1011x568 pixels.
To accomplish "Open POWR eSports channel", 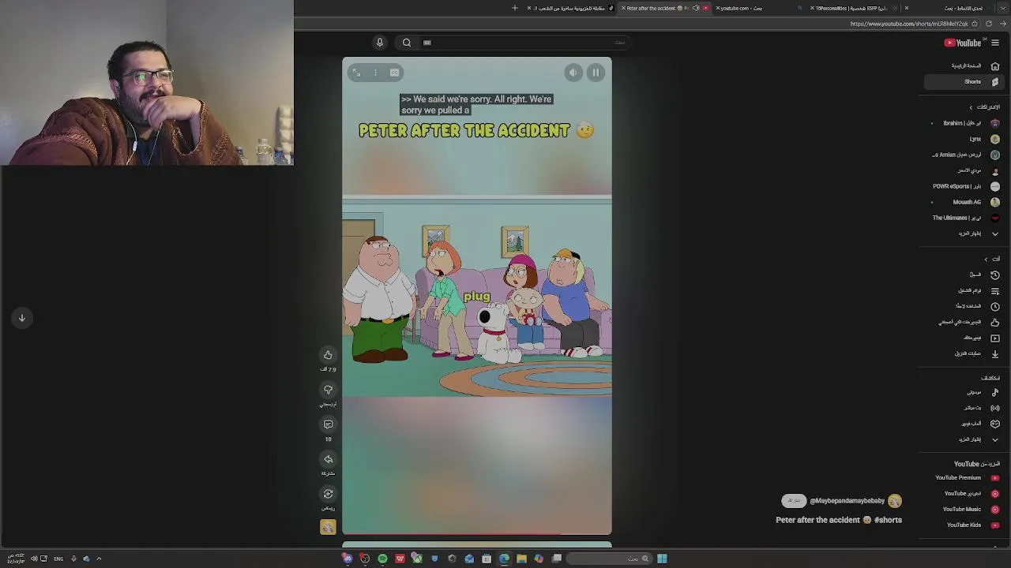I will tap(964, 186).
